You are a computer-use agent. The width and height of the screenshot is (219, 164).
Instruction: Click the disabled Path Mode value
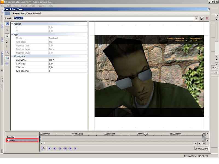point(68,38)
